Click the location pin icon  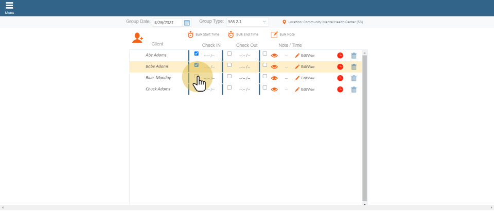point(284,22)
